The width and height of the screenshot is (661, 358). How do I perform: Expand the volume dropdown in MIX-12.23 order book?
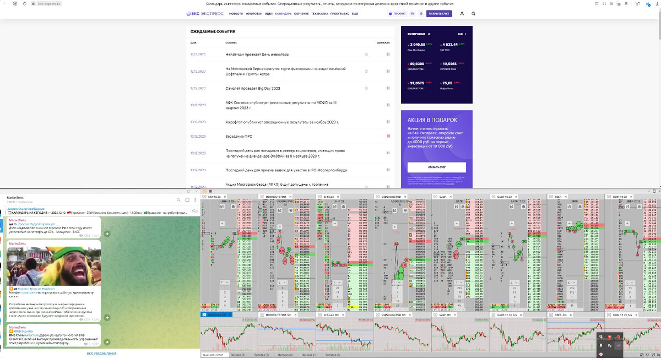pos(225,283)
